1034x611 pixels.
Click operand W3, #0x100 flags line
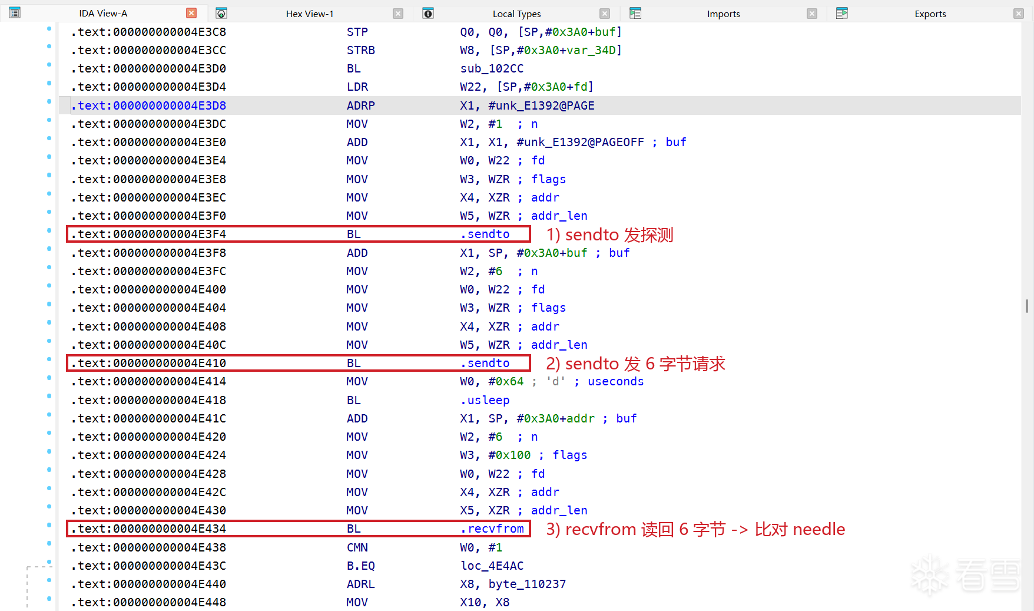point(495,455)
